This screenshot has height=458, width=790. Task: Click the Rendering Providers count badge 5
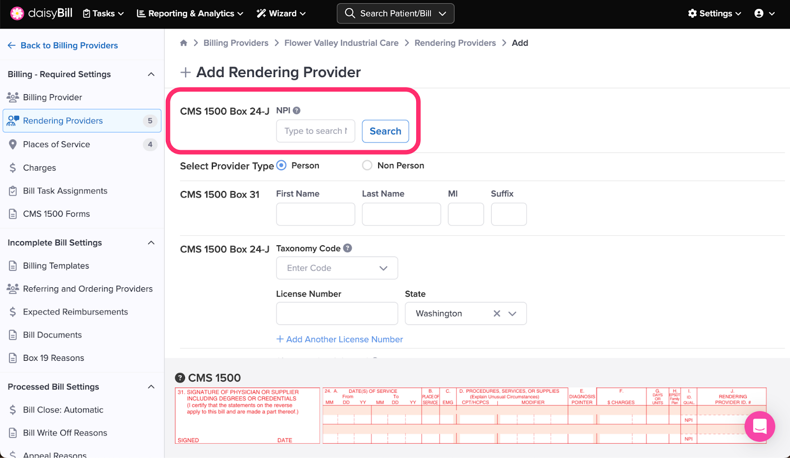150,121
